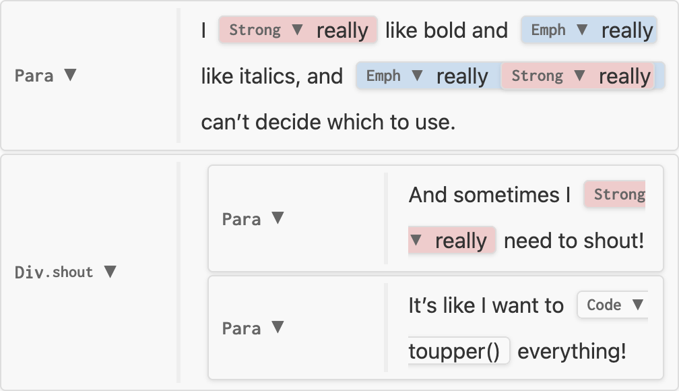Select the Div.shout block label
The image size is (679, 391).
pyautogui.click(x=54, y=272)
